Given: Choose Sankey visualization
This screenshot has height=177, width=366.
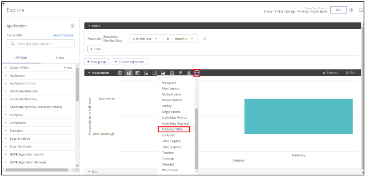Looking at the screenshot, I should (167, 106).
